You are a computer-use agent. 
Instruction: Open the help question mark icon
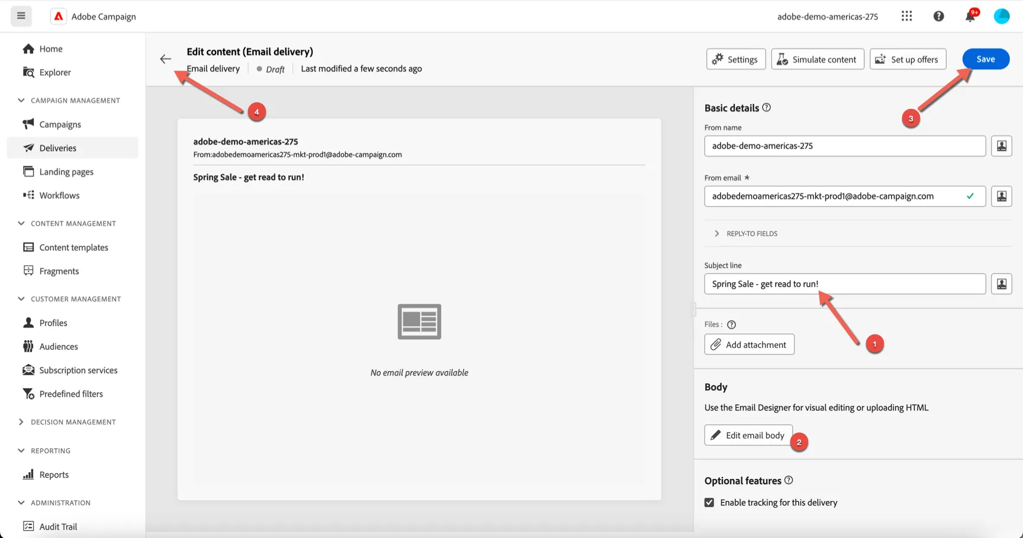pyautogui.click(x=938, y=16)
